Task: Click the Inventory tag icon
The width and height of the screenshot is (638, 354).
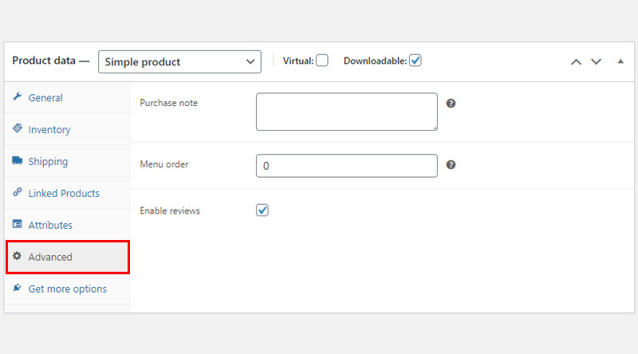Action: pyautogui.click(x=17, y=128)
